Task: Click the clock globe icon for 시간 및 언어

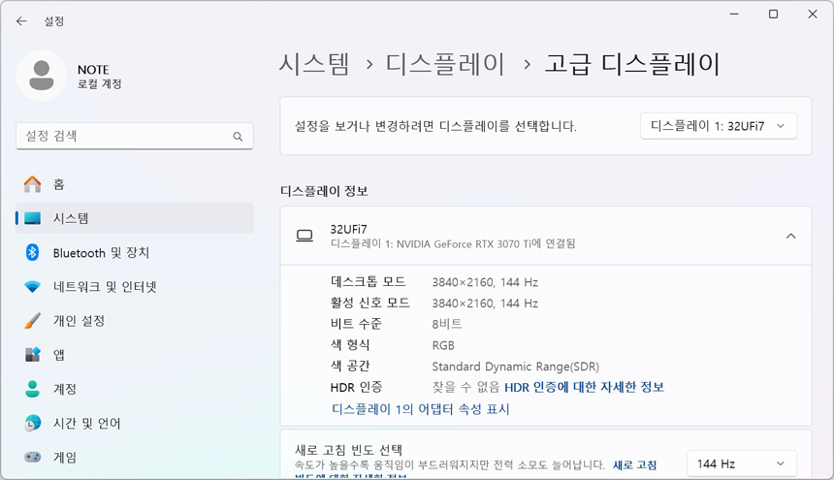Action: click(33, 423)
